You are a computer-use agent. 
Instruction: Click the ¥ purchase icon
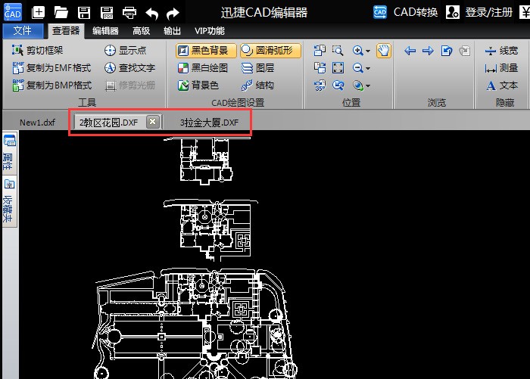(525, 12)
